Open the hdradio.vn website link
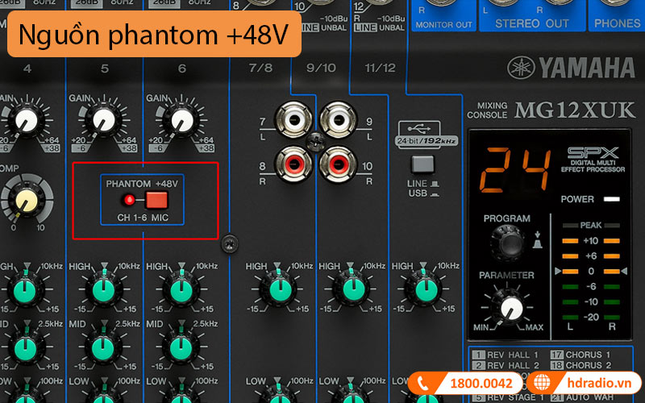This screenshot has height=403, width=645. (x=599, y=384)
